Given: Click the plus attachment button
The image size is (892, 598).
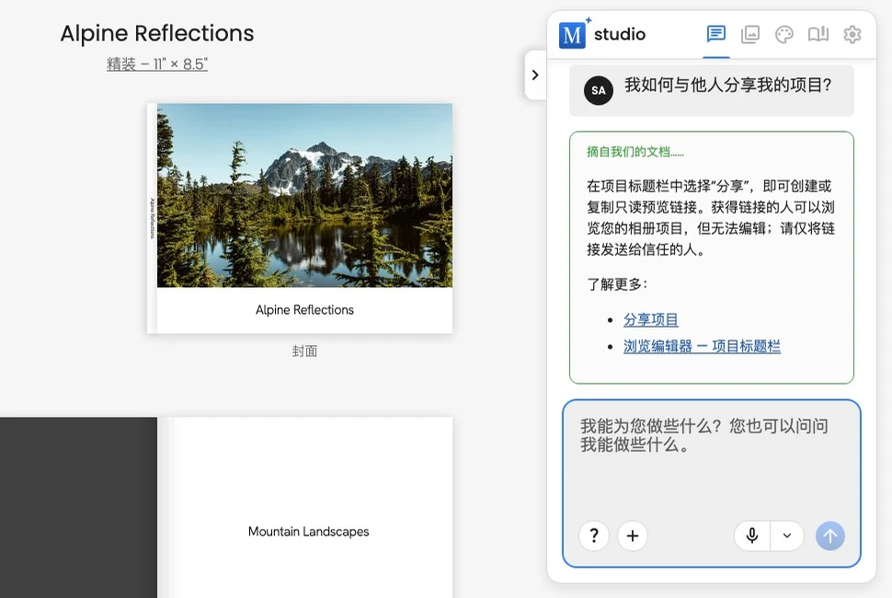Looking at the screenshot, I should coord(633,535).
